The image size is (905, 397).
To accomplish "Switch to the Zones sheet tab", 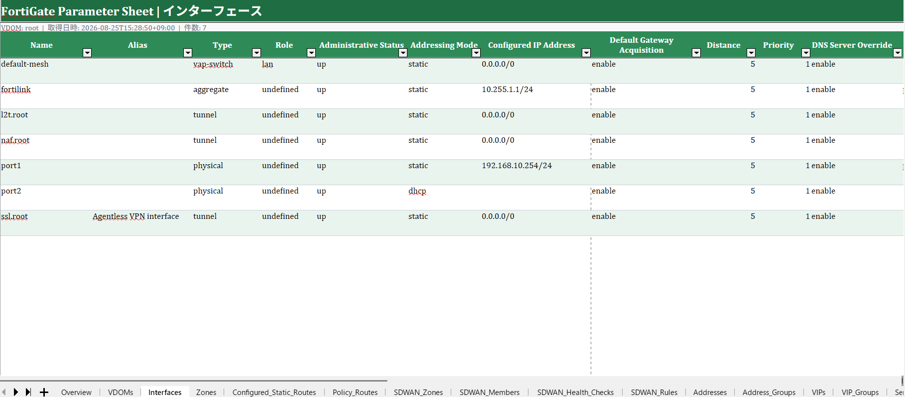I will pos(206,392).
